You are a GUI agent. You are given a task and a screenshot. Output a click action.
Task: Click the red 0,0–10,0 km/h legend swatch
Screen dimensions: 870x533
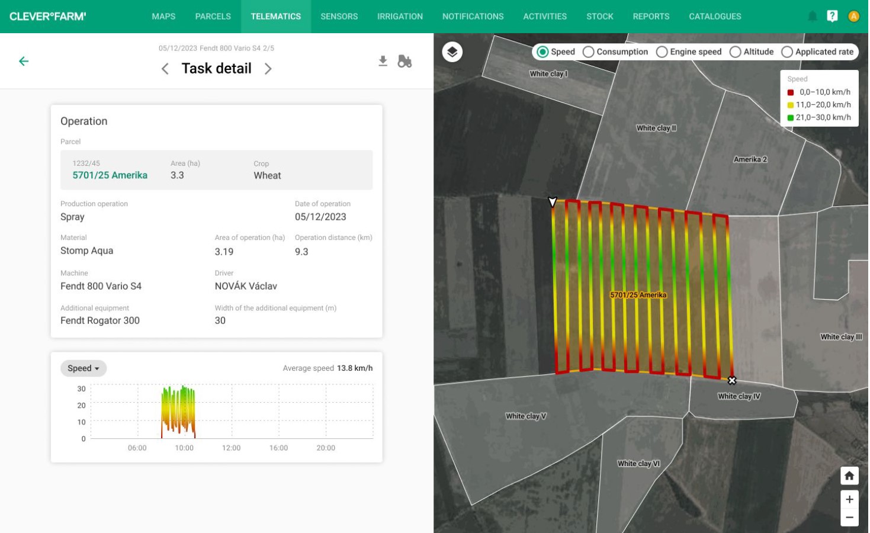(791, 92)
